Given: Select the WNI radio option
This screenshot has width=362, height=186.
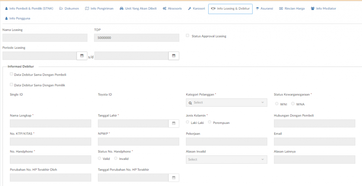Looking at the screenshot, I should (277, 104).
